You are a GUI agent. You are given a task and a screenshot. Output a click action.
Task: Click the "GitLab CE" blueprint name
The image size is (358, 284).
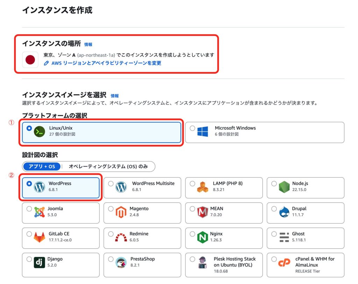coord(59,234)
